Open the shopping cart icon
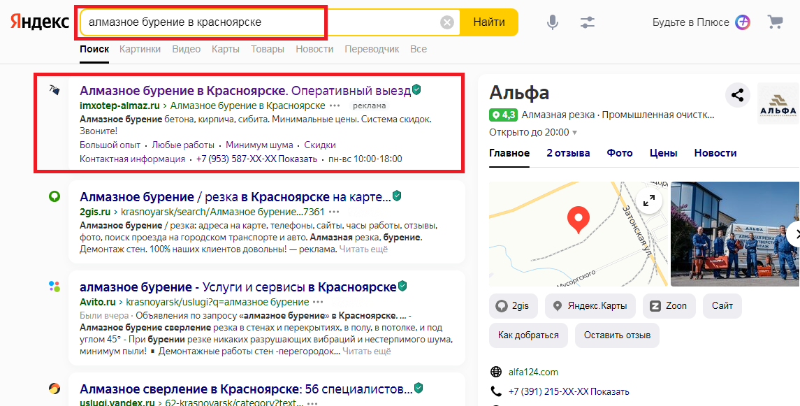 click(775, 22)
